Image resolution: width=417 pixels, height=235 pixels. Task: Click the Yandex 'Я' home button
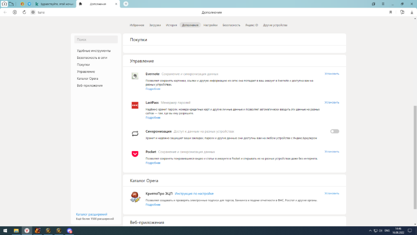coord(15,12)
